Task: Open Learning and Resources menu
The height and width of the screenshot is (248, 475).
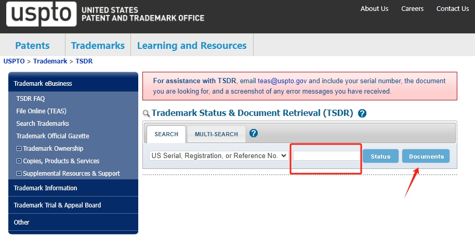Action: (x=192, y=45)
